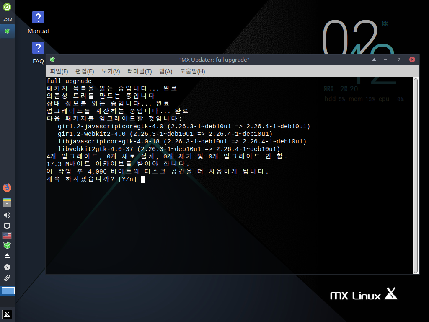Open the 보기(V) menu
This screenshot has width=429, height=322.
(x=111, y=71)
